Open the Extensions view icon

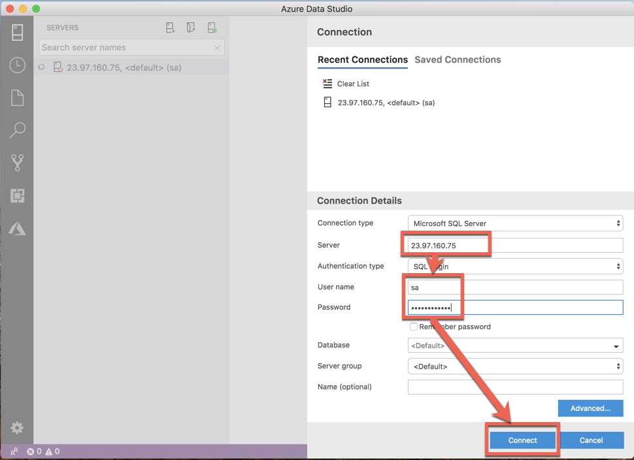pos(16,195)
